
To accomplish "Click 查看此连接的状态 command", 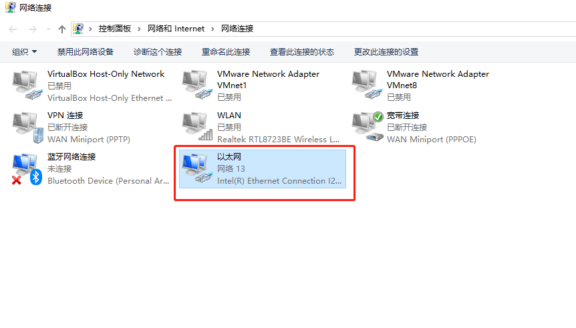I will click(x=302, y=52).
